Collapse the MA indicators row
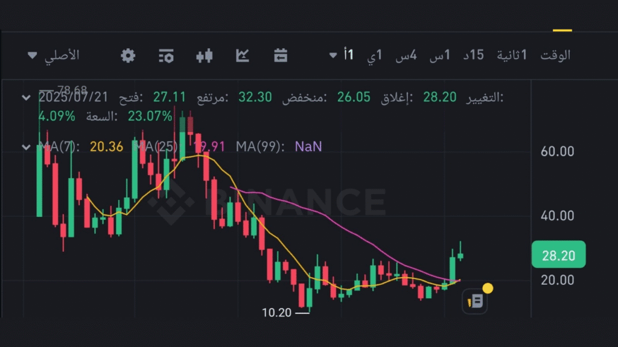Viewport: 618px width, 347px height. click(25, 146)
